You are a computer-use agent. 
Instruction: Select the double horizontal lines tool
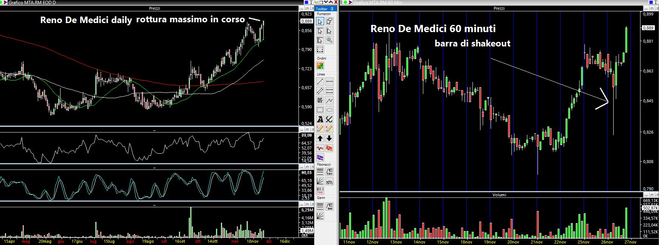coord(329,91)
